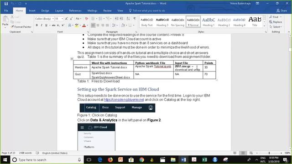Open Font dialog launcher
The width and height of the screenshot is (292, 164).
pos(88,32)
